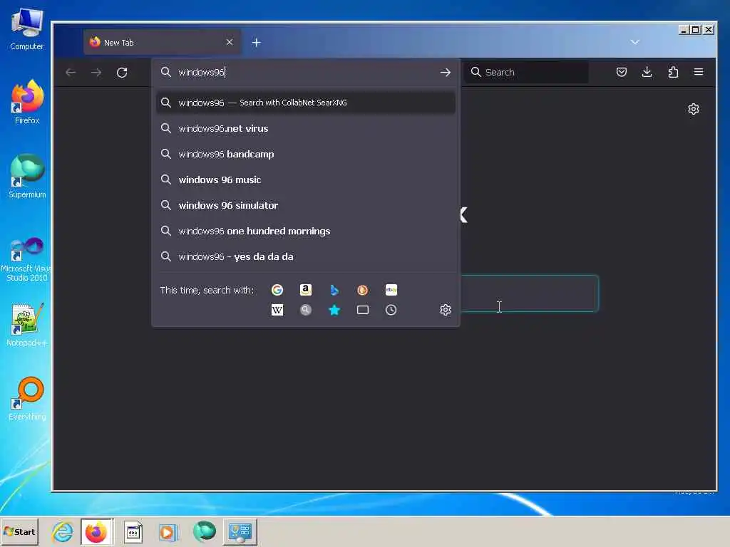This screenshot has height=547, width=730.
Task: Search this time with DuckDuckGo
Action: [362, 290]
